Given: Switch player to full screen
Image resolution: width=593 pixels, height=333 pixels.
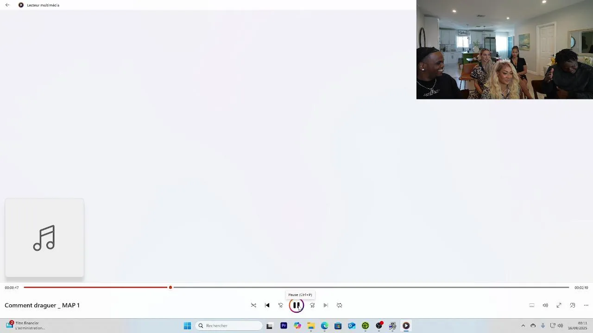Looking at the screenshot, I should pyautogui.click(x=559, y=305).
